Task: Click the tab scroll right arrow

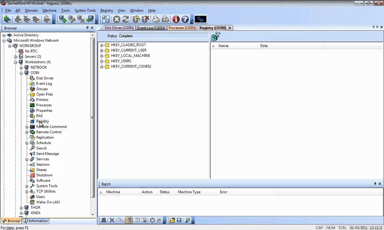Action: 378,27
